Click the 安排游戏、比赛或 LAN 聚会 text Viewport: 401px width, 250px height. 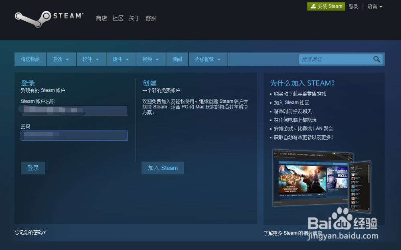point(303,129)
